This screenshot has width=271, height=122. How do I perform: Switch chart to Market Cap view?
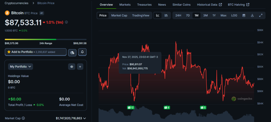click(x=119, y=15)
